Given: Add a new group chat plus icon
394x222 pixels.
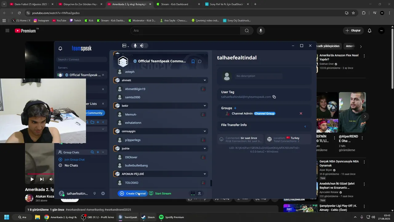Looking at the screenshot, I should coord(98,152).
